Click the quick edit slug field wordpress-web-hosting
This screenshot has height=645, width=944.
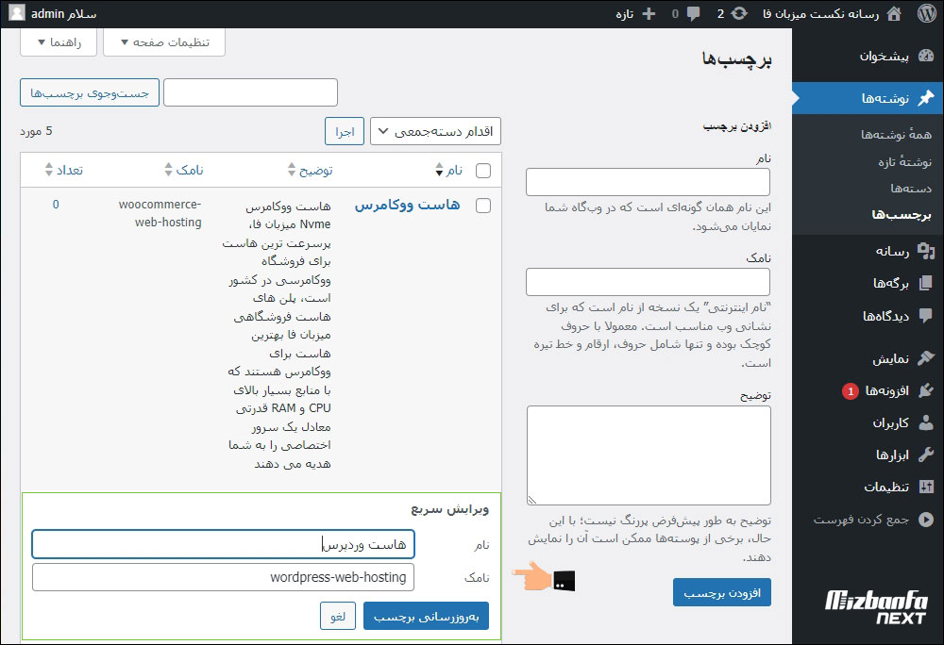tap(224, 577)
